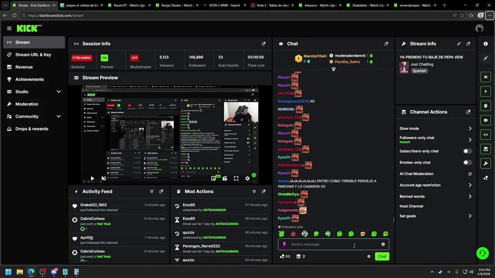Toggle Emotes-only chat switch
This screenshot has height=278, width=495.
(x=468, y=163)
